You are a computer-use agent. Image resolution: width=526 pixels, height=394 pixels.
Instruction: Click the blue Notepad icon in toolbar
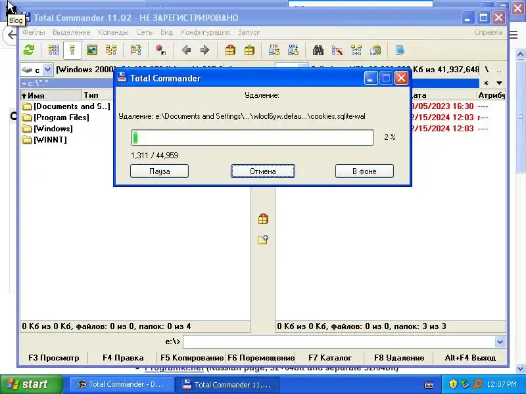(x=400, y=51)
